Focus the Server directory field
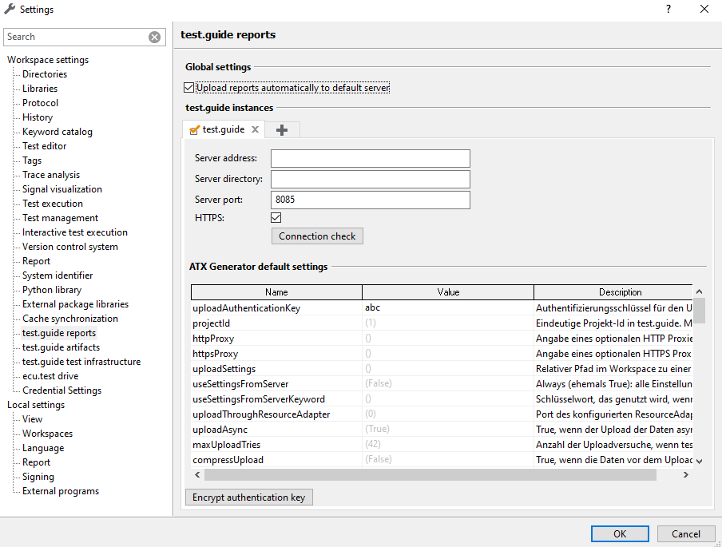 pyautogui.click(x=371, y=179)
